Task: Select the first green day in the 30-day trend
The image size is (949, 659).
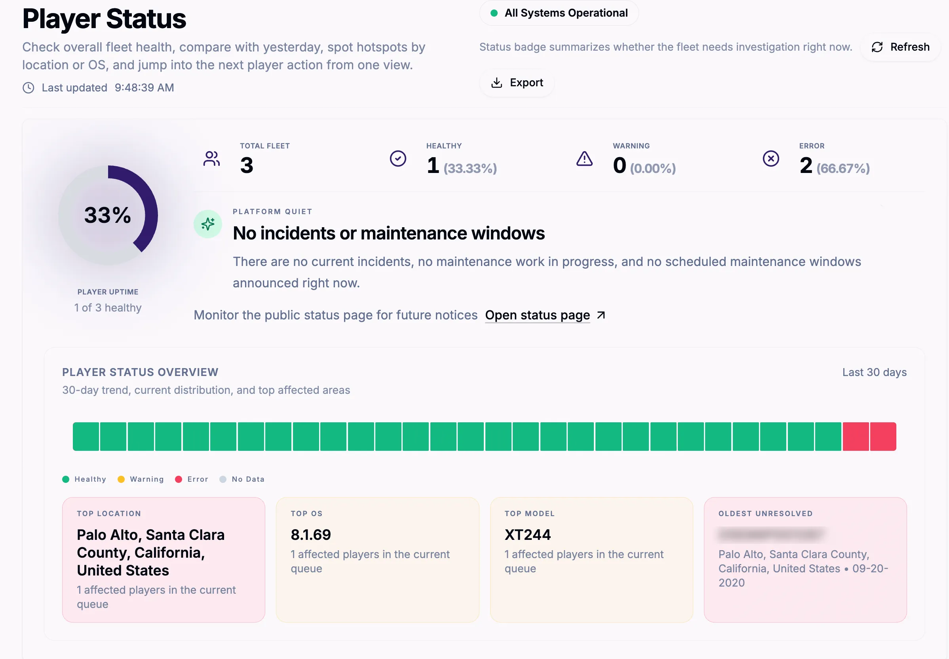Action: click(x=86, y=437)
